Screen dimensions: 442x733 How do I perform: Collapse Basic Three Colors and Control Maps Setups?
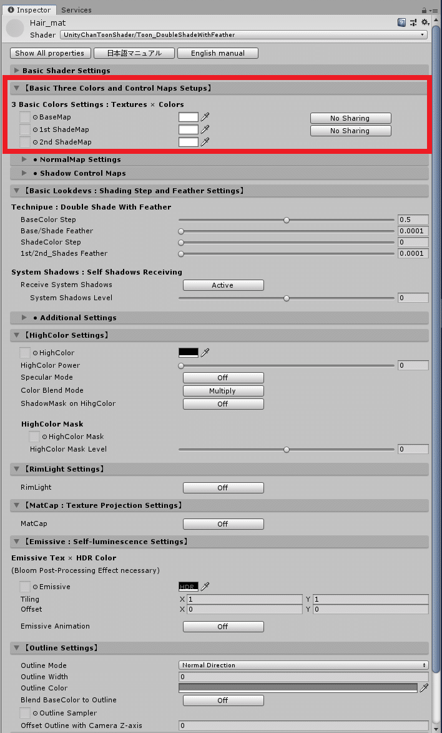(x=219, y=88)
